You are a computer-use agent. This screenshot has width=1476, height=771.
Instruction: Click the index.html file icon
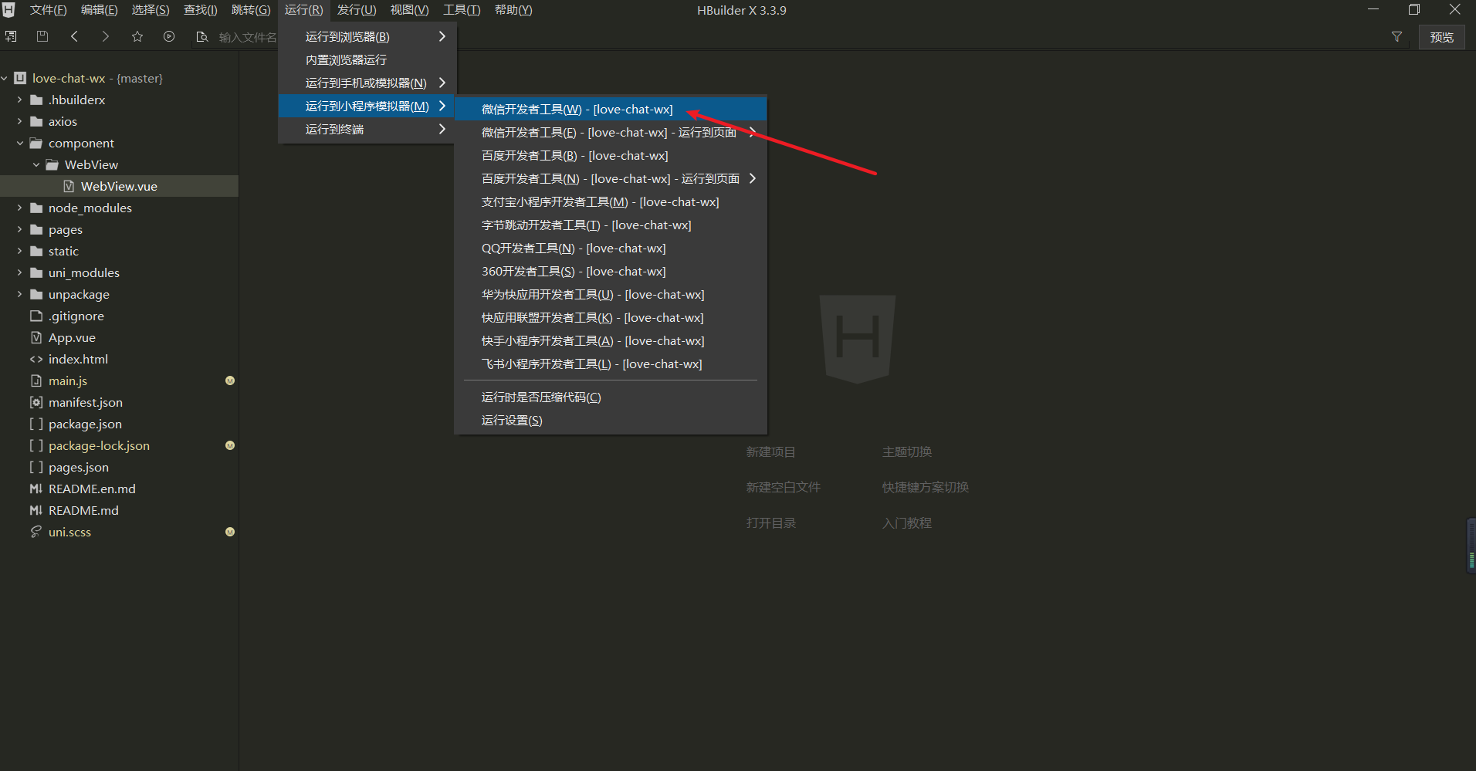[36, 359]
